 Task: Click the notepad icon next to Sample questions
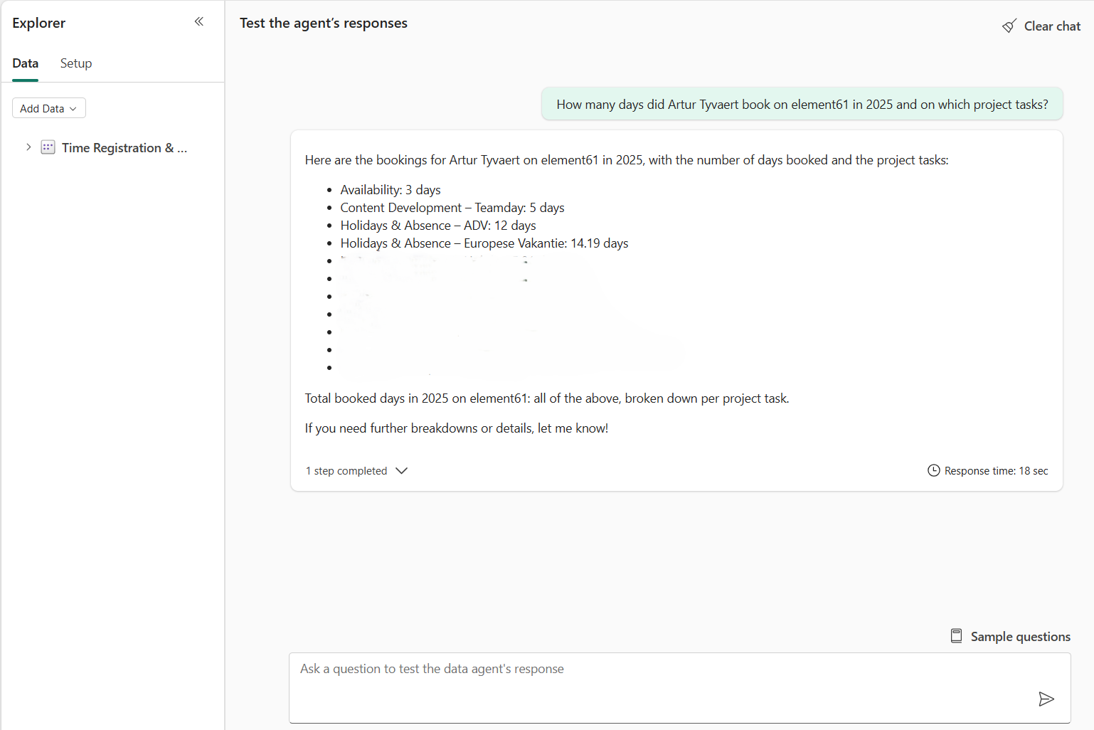pos(956,635)
